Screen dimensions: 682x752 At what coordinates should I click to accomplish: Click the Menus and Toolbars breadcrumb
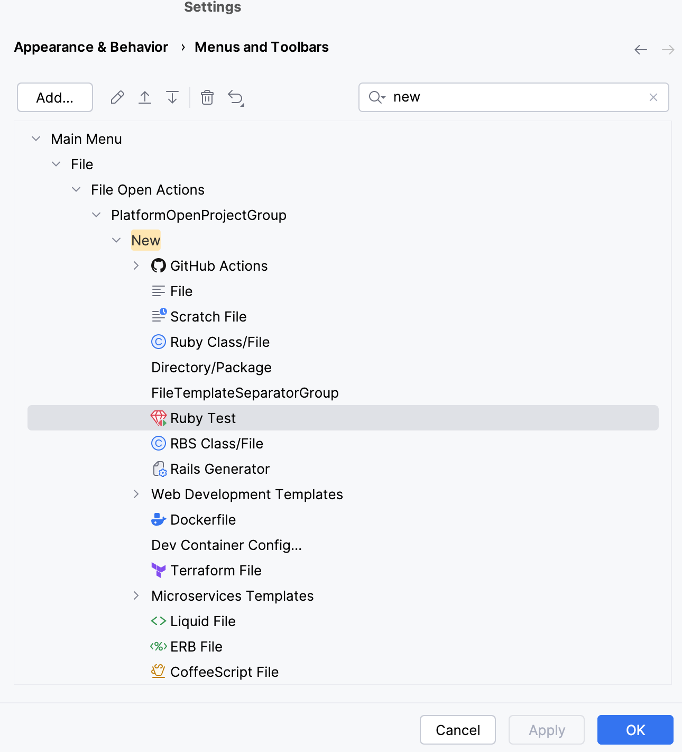point(261,47)
